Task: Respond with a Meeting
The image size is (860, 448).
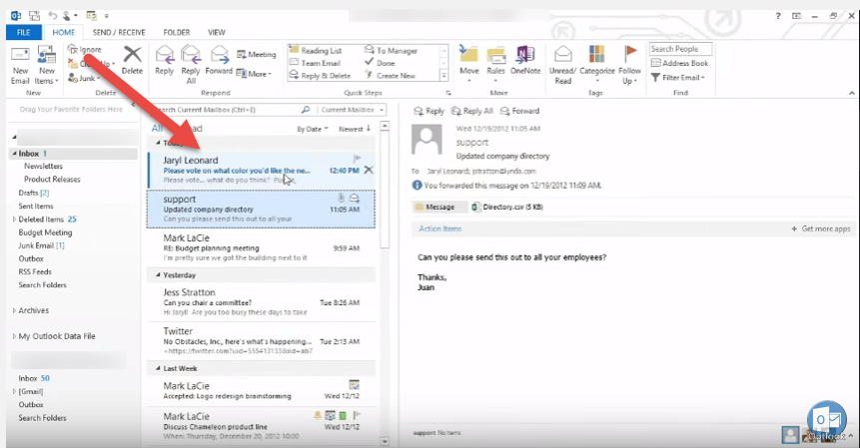Action: tap(256, 54)
